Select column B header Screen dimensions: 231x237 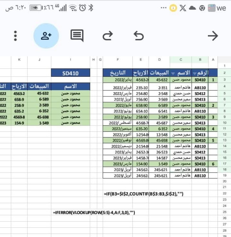200,60
